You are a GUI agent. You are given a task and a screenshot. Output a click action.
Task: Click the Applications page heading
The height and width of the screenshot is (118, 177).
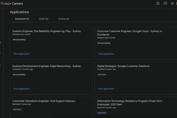tap(20, 12)
